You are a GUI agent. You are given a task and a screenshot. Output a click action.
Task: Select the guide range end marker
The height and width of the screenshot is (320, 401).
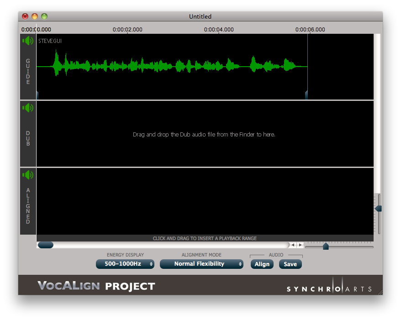[306, 95]
